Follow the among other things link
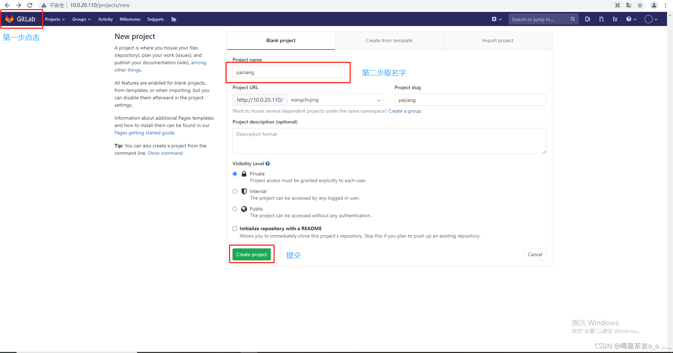Image resolution: width=673 pixels, height=353 pixels. [160, 66]
